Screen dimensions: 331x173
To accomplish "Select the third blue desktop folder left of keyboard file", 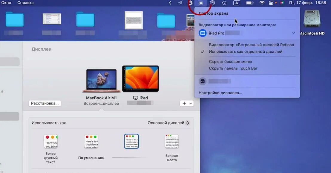I will pyautogui.click(x=85, y=19).
